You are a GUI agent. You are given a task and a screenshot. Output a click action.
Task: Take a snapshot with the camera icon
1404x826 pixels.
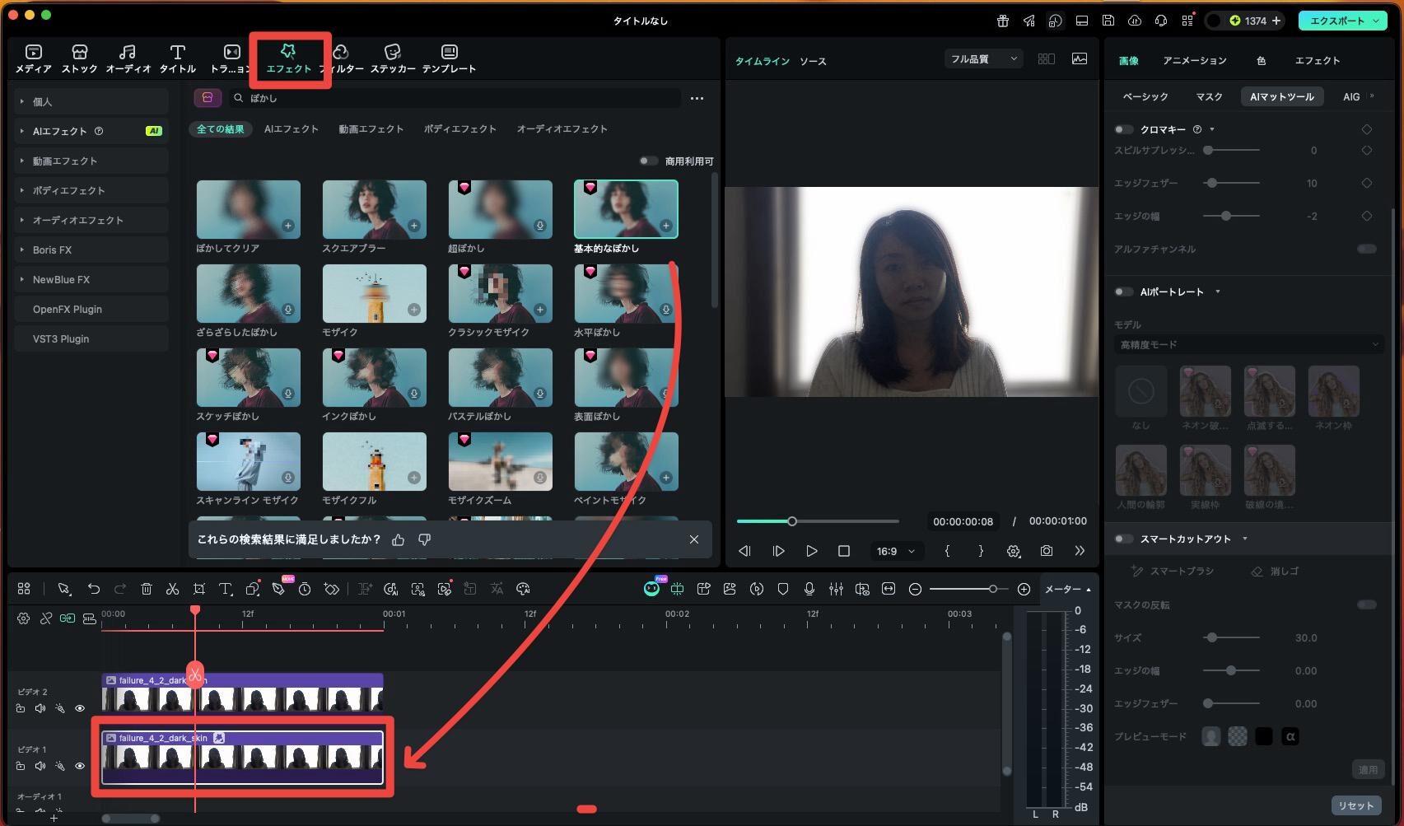[1046, 551]
